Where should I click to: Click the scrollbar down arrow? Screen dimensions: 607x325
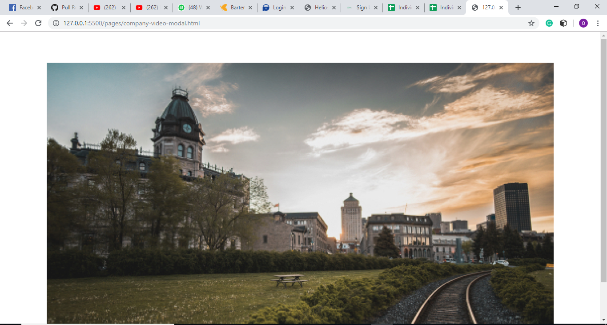pos(603,320)
